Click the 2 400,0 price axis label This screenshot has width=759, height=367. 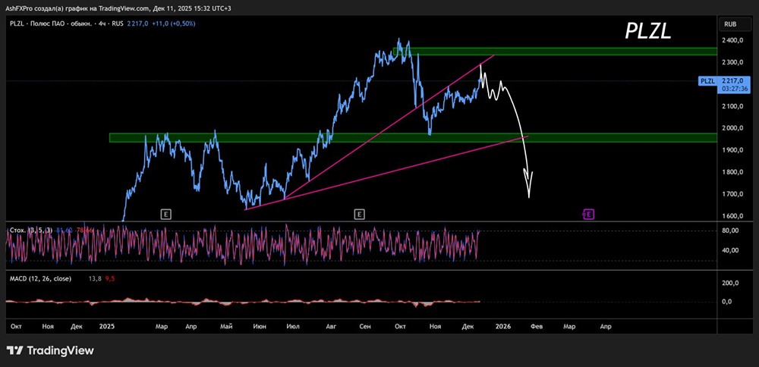tap(732, 41)
